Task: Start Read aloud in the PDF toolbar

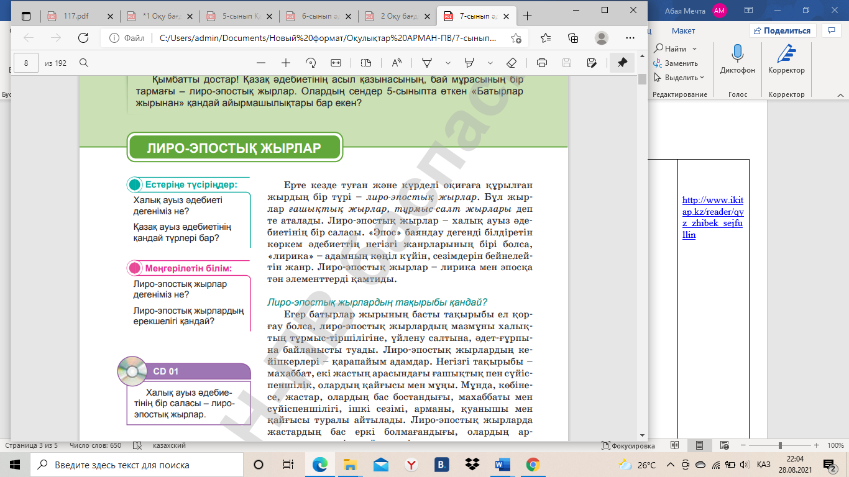Action: pos(396,63)
